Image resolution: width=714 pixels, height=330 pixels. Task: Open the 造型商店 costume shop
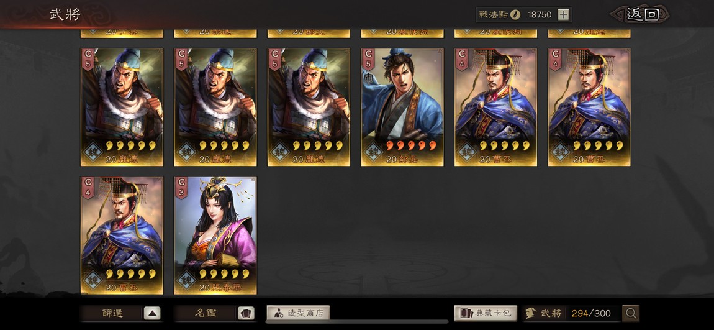pos(298,313)
